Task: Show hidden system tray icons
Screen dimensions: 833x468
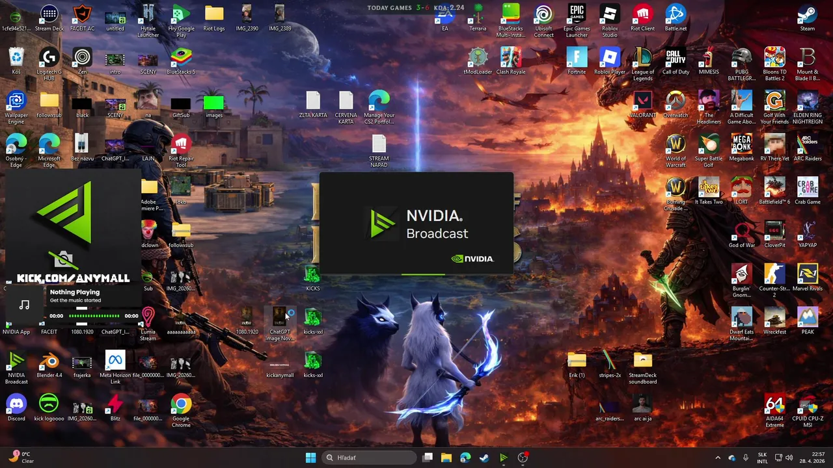Action: (718, 458)
